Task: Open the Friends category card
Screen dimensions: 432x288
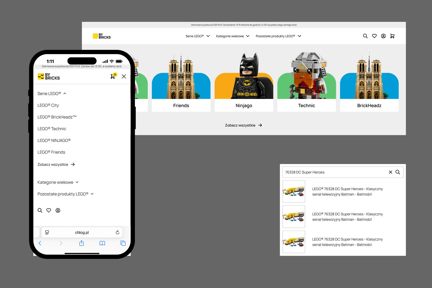Action: coord(181,82)
